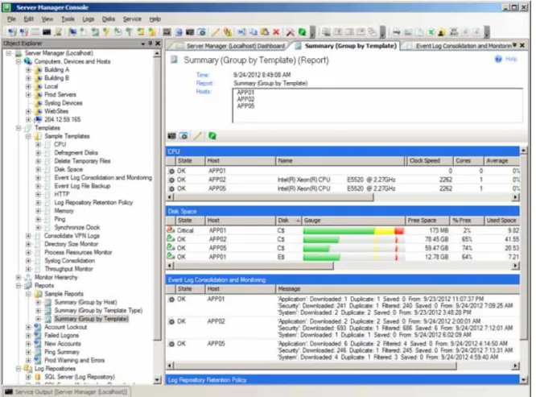Image resolution: width=536 pixels, height=397 pixels.
Task: Click the Service Output console icon at the bottom
Action: point(9,392)
